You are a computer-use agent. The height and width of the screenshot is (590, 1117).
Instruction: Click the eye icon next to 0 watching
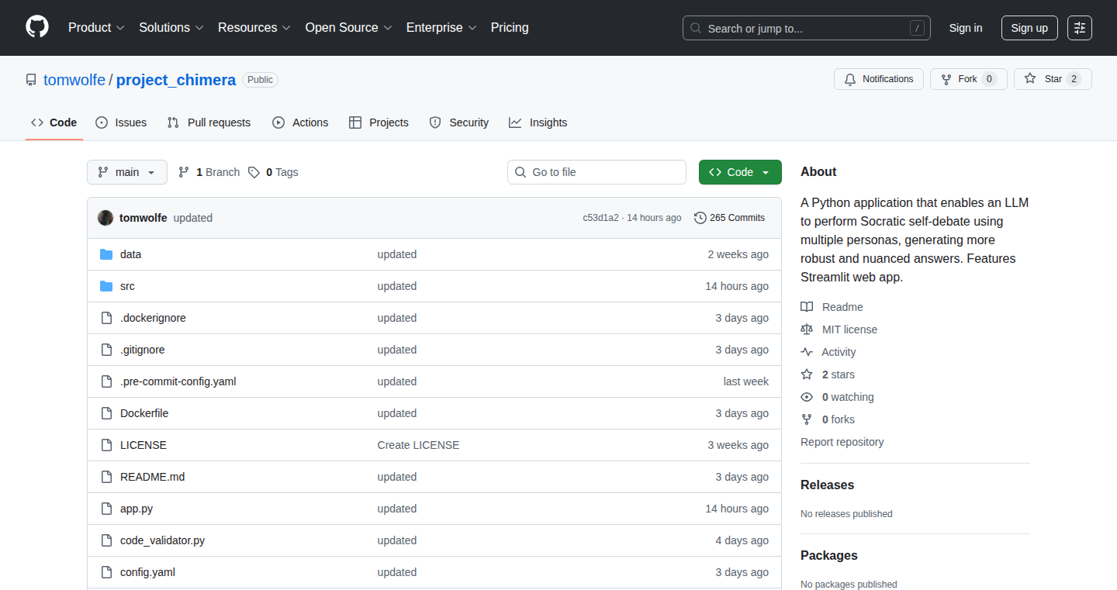[x=807, y=397]
